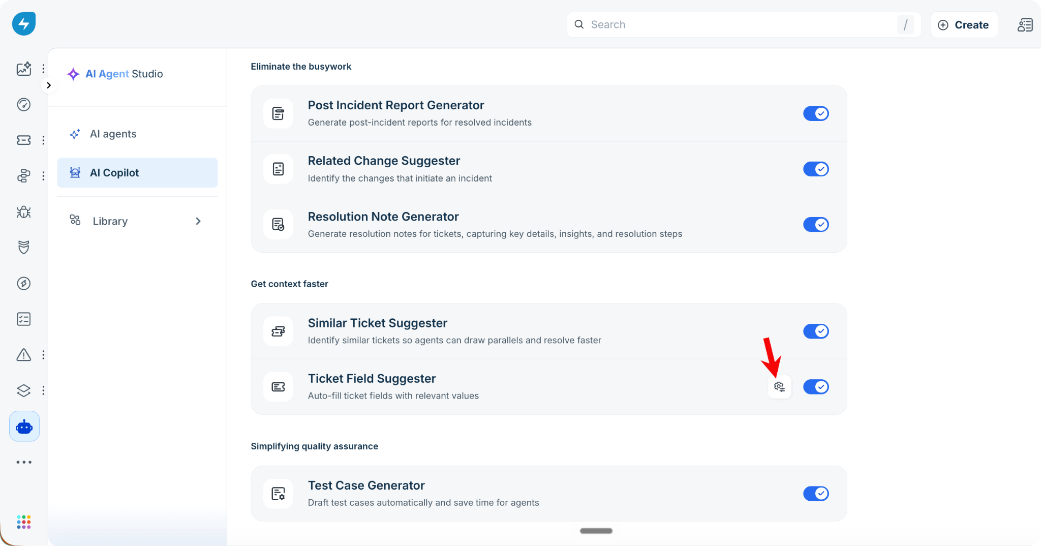Switch off the Resolution Note Generator toggle

[x=816, y=225]
